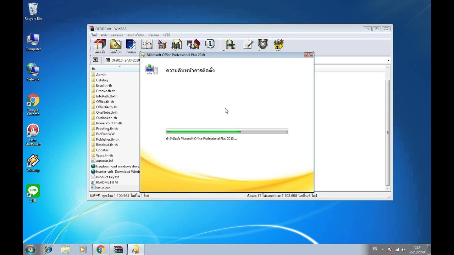Click the installation progress bar
Viewport: 454px width, 255px height.
click(227, 131)
